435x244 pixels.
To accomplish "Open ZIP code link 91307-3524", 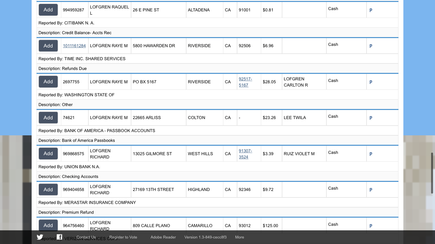I will [x=246, y=154].
